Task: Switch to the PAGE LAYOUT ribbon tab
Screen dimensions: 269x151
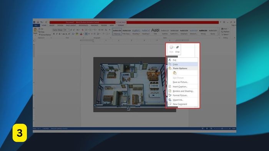Action: click(71, 25)
